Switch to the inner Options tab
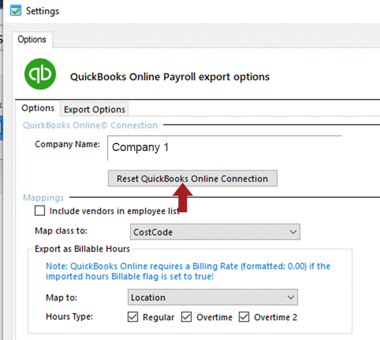The width and height of the screenshot is (380, 340). tap(38, 108)
